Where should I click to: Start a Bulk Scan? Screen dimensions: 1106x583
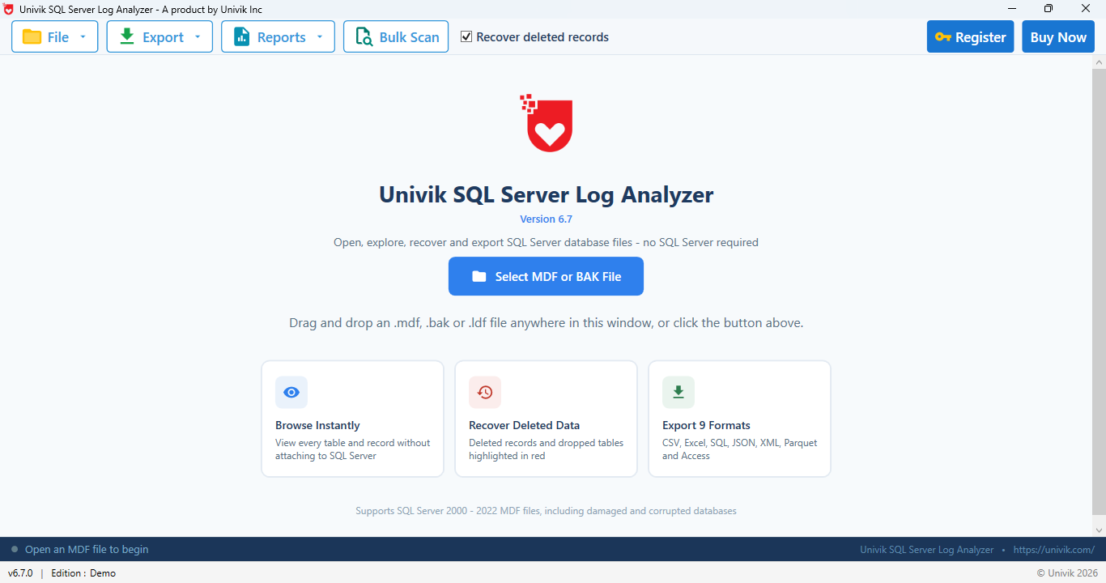point(396,36)
